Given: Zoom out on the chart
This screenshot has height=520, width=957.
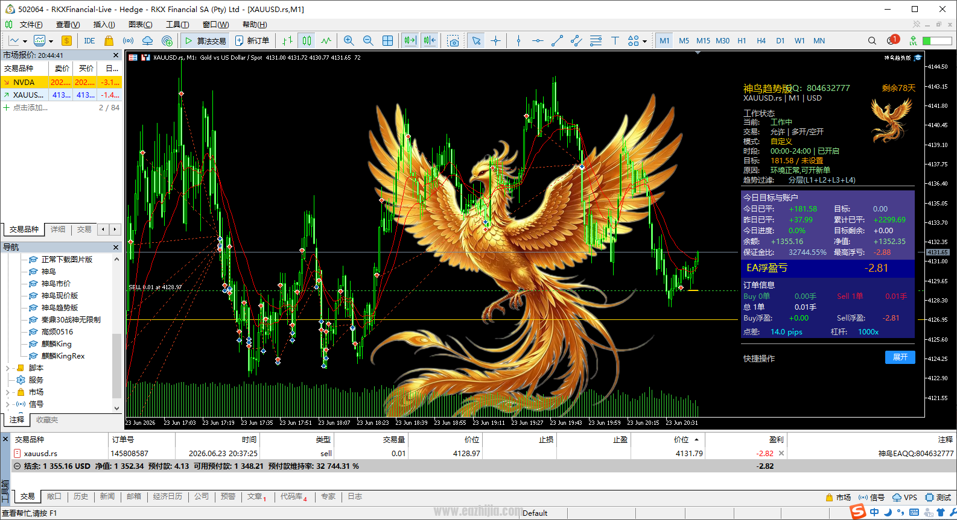Looking at the screenshot, I should tap(368, 41).
